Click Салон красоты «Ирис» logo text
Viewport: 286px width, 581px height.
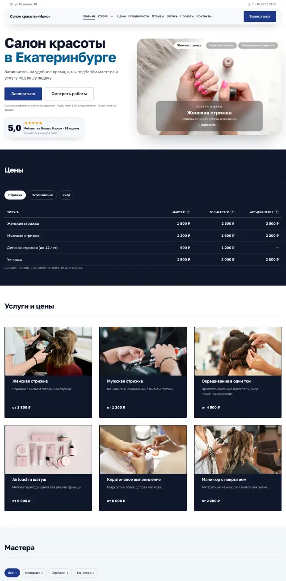(x=30, y=17)
